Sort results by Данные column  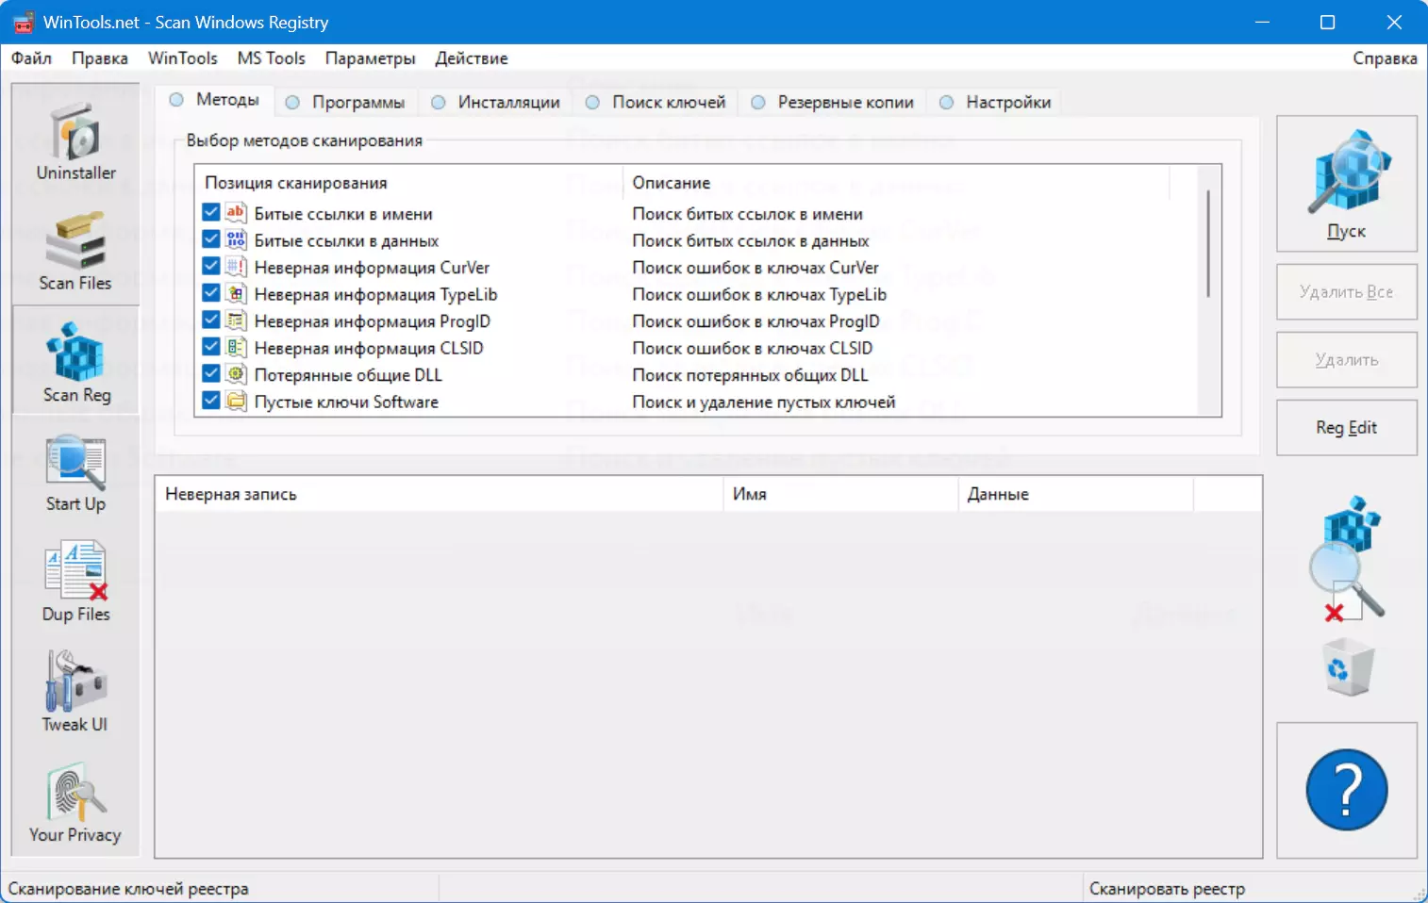coord(1076,494)
